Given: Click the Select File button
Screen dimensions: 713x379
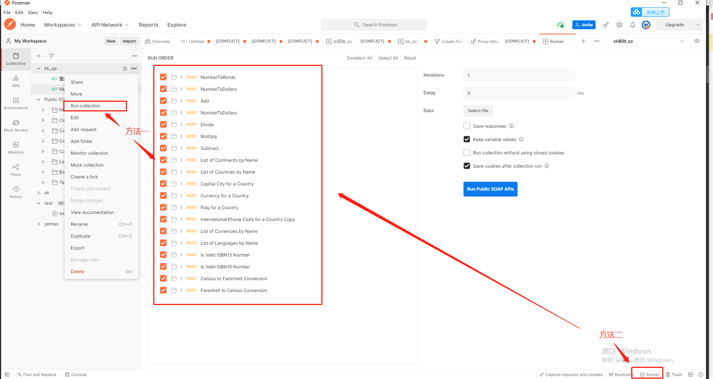Looking at the screenshot, I should [478, 111].
